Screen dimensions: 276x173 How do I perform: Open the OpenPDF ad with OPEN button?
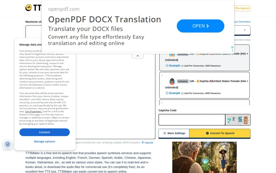201,26
